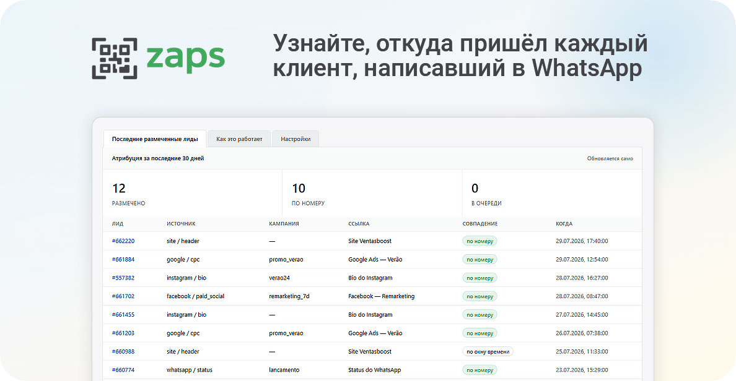Open lead #661203
This screenshot has height=381, width=736.
coord(123,333)
